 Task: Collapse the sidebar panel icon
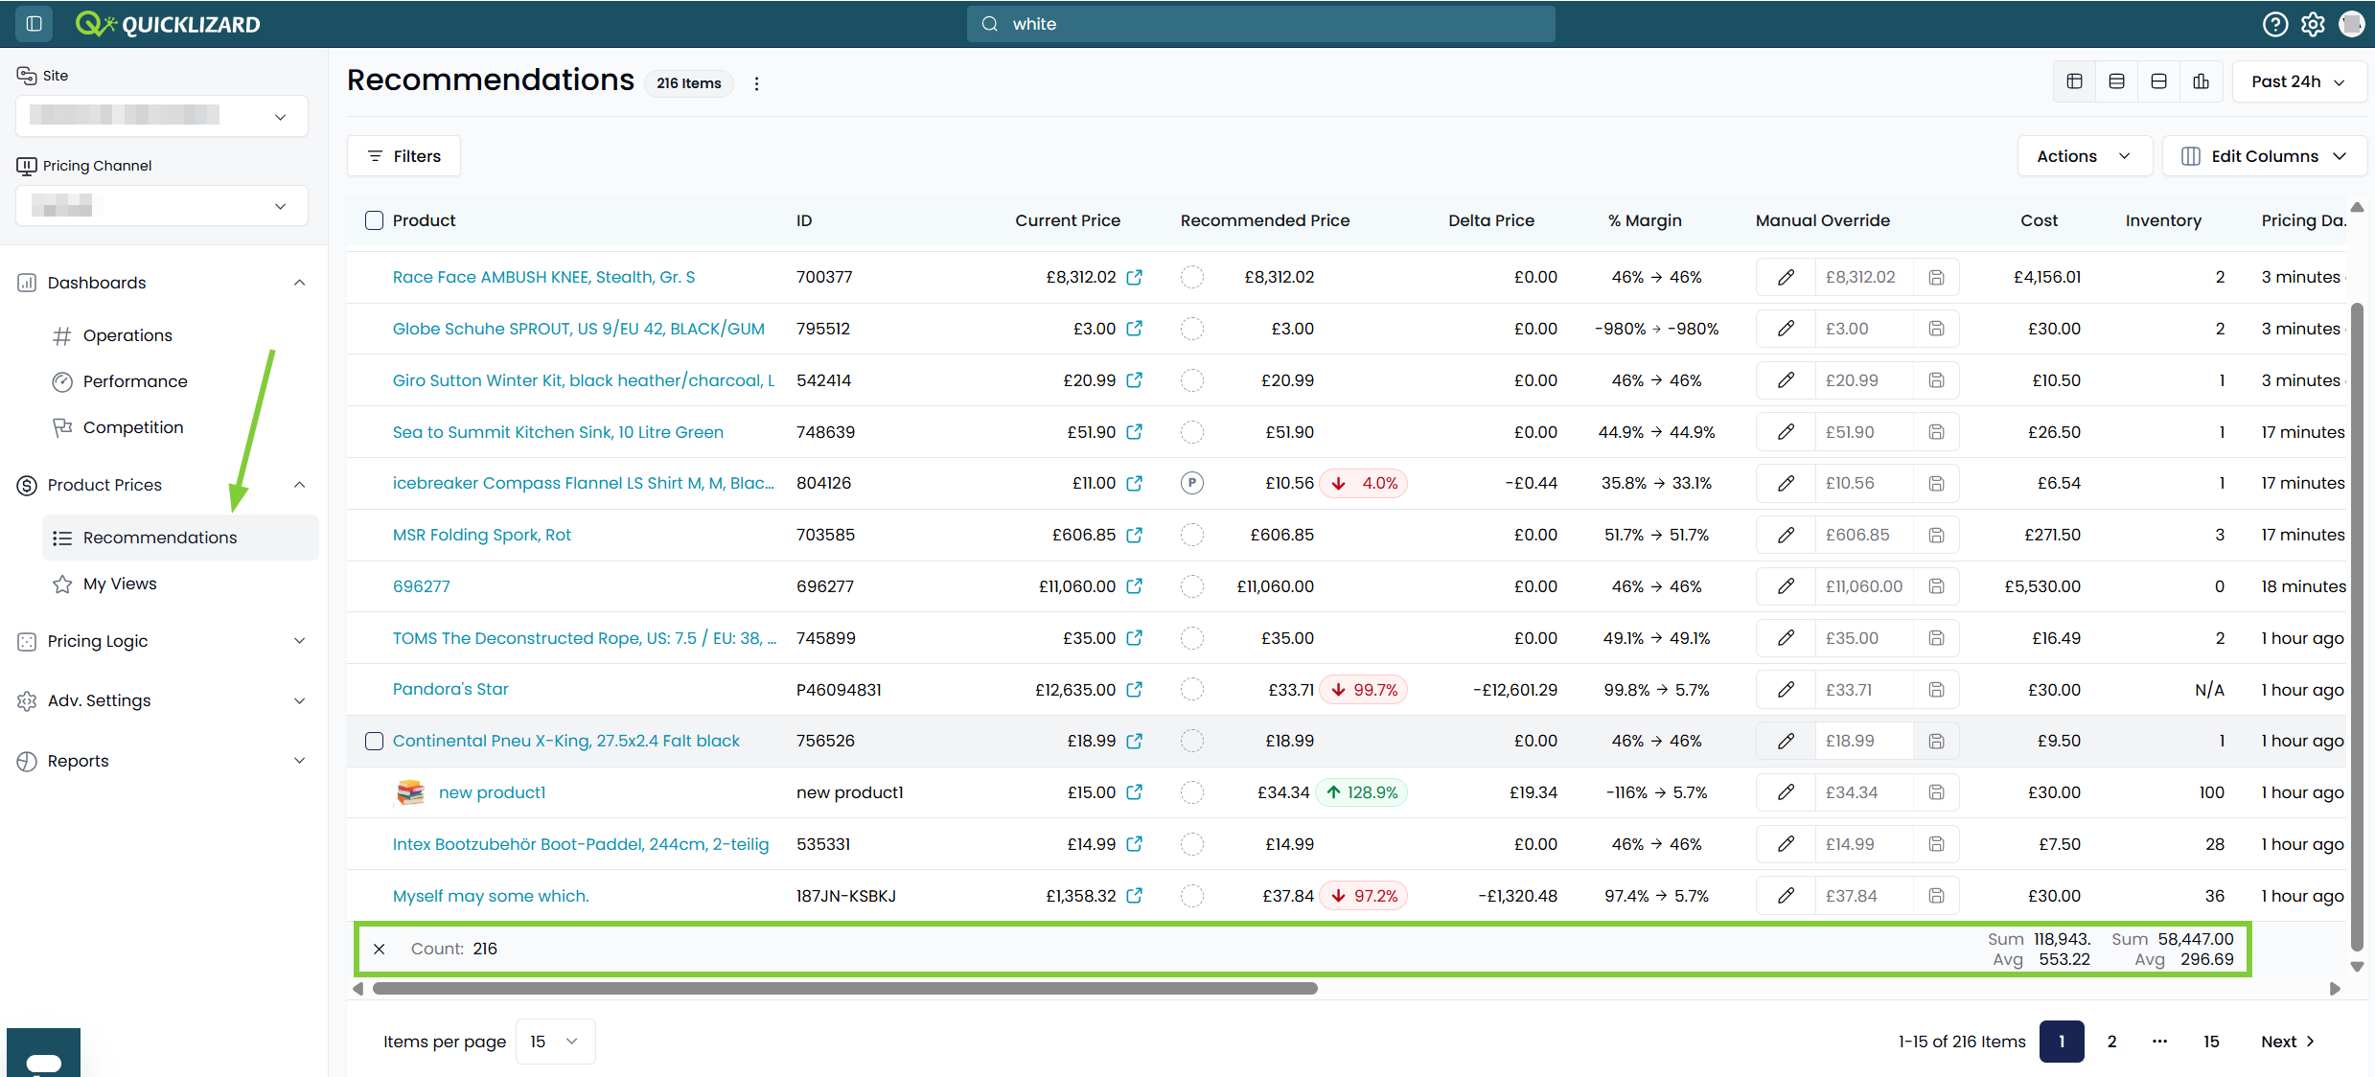click(34, 24)
